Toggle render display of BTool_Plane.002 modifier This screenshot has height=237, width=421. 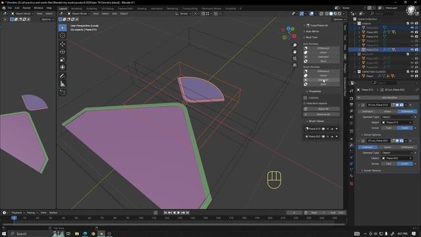(401, 140)
